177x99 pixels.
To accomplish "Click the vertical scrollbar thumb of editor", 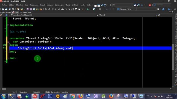I will tap(173, 57).
